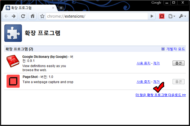
Task: Click the 개발자 모드 link
Action: (176, 49)
